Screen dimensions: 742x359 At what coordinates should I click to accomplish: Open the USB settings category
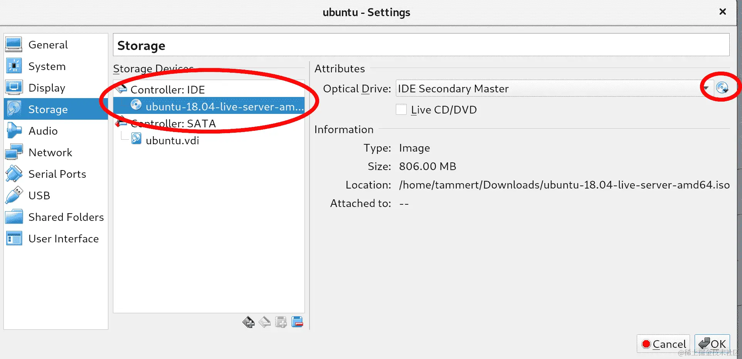tap(56, 195)
